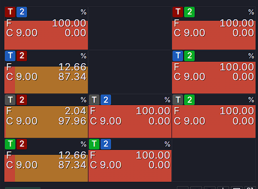The image size is (258, 189).
Task: Click the green T badge beside blue 2
Action: 94,144
